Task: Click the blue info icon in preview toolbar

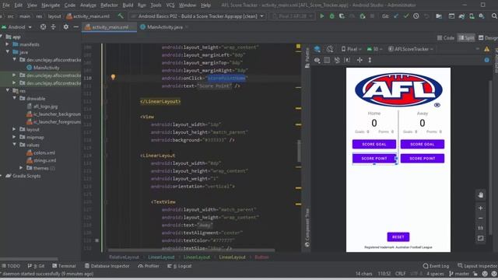Action: coord(486,60)
